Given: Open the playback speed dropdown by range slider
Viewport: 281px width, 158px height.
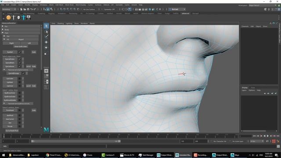Looking at the screenshot, I should [x=257, y=141].
